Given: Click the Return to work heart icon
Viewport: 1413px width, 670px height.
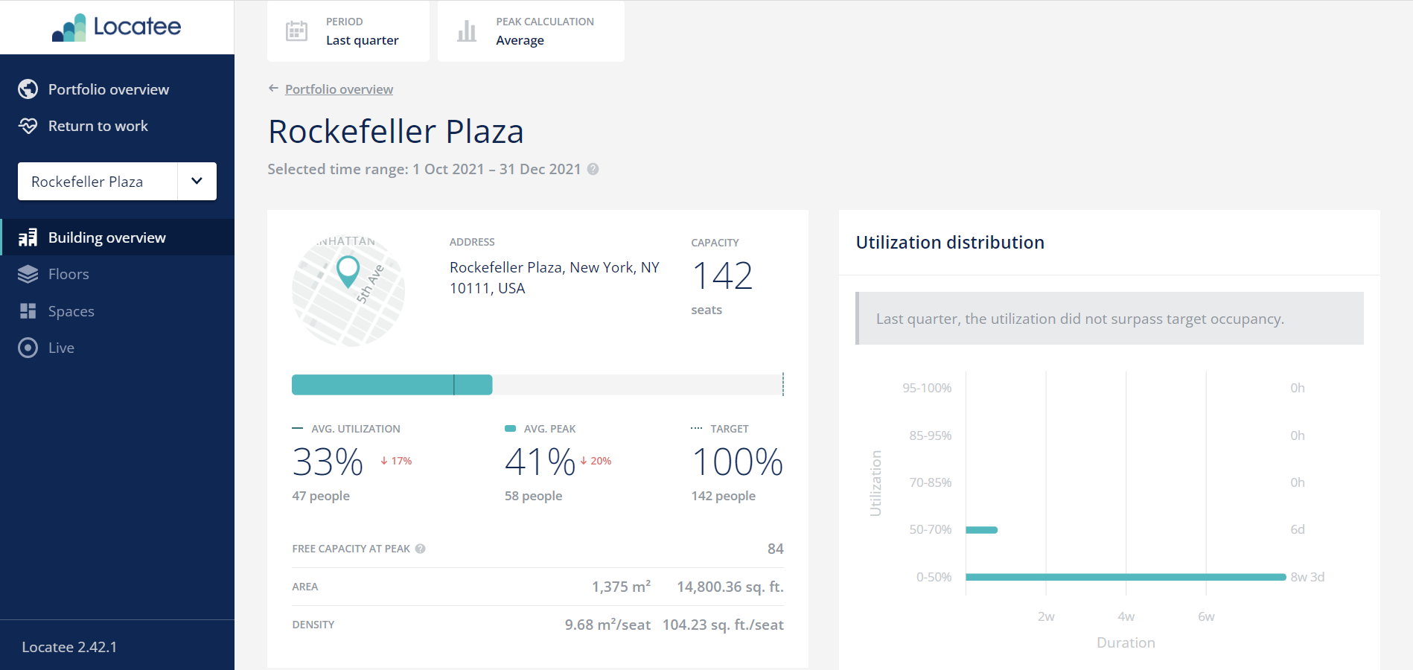Looking at the screenshot, I should point(28,126).
